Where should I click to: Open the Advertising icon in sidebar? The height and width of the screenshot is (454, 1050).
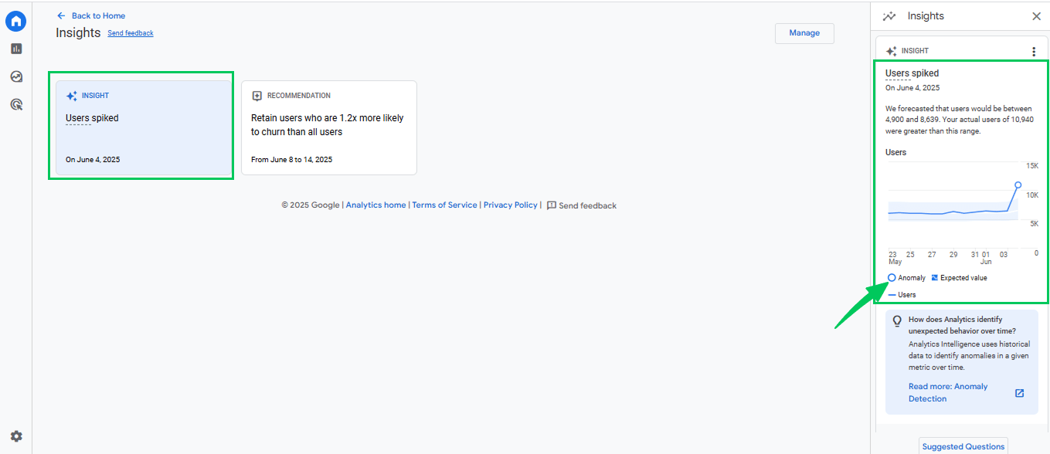click(x=16, y=104)
